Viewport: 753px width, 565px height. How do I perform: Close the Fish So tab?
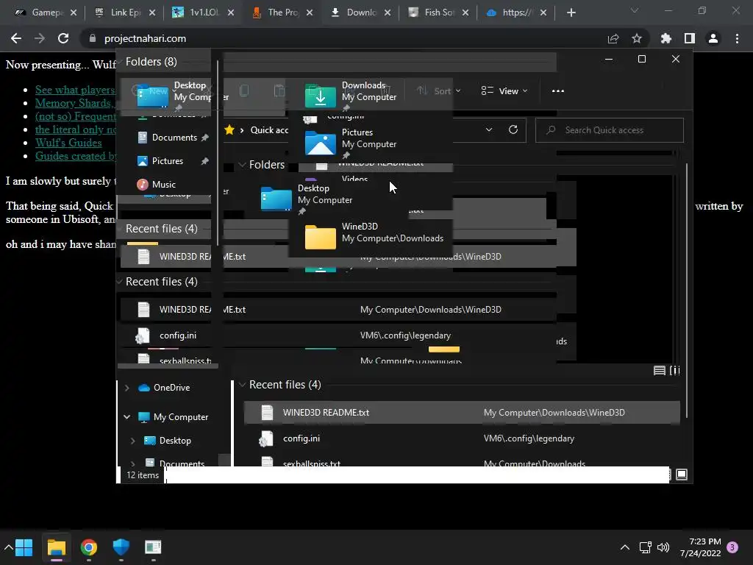tap(465, 13)
